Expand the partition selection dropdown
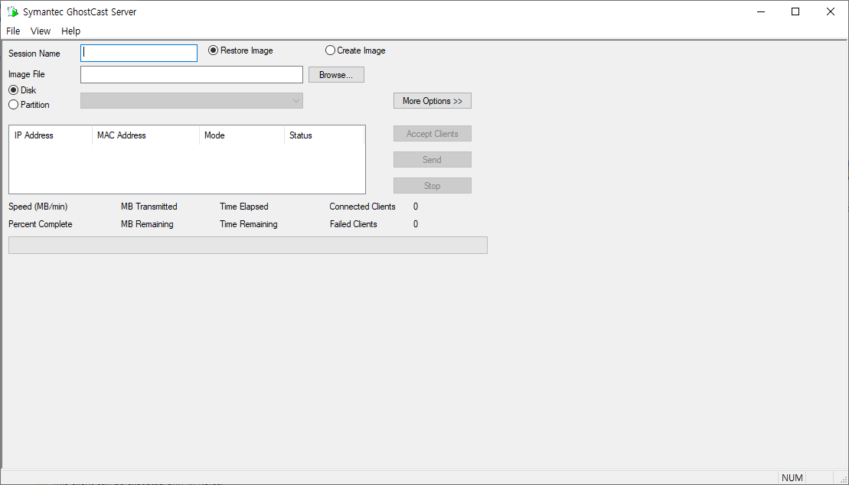This screenshot has height=485, width=849. point(191,101)
